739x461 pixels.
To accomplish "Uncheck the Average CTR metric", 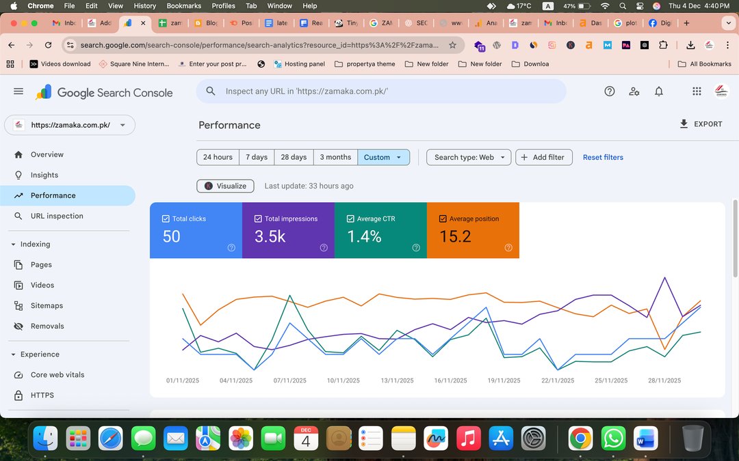I will coord(350,219).
